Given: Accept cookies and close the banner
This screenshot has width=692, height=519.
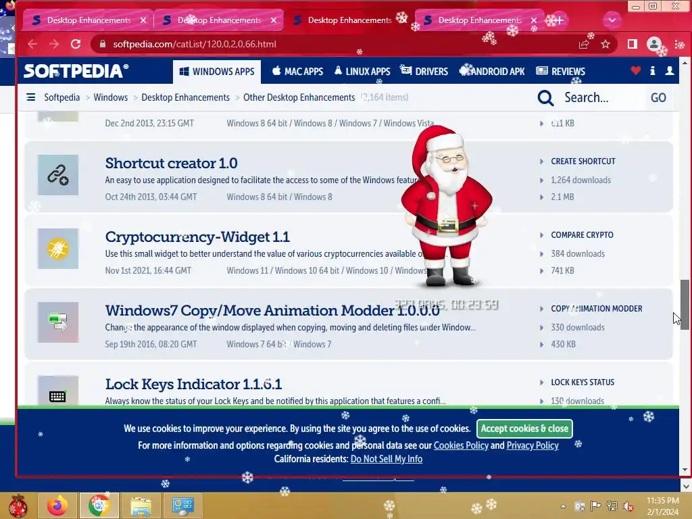Looking at the screenshot, I should (524, 428).
